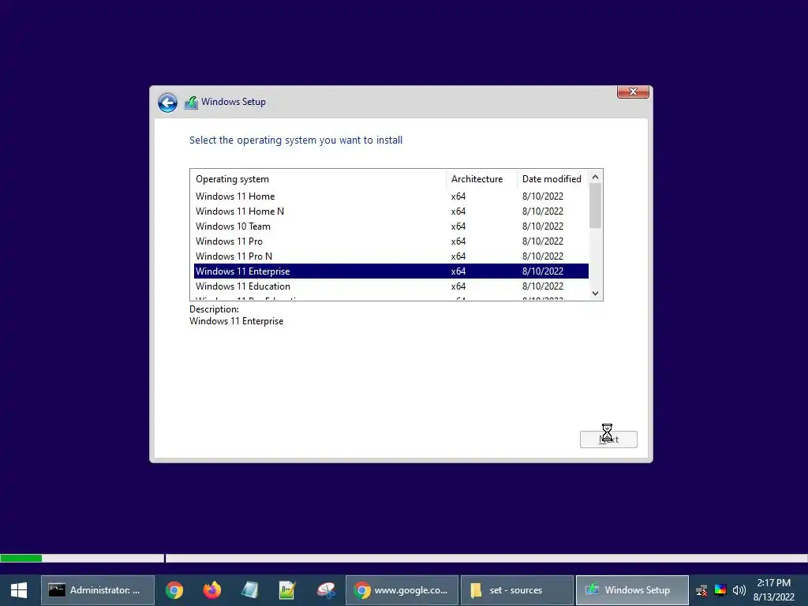Open the Windows Start menu
The height and width of the screenshot is (606, 808).
19,590
